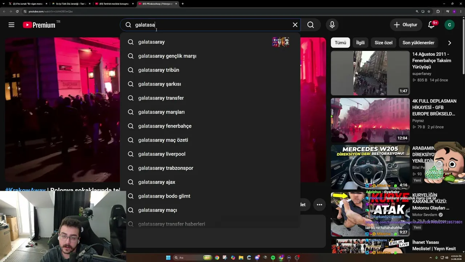Screen dimensions: 465x262
Task: Pick the 'galatasaray bodo glimt' suggestion
Action: 210,196
